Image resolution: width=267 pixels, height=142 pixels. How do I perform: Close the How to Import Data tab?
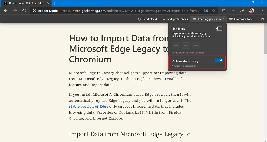(48, 3)
